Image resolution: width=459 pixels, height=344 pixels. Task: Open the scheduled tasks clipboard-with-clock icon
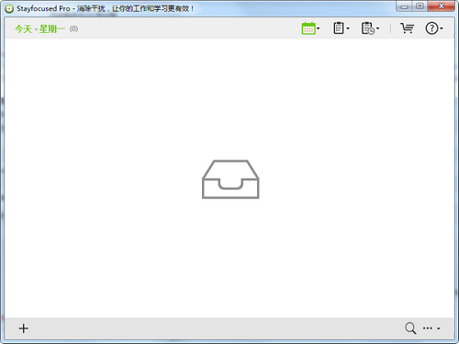(x=368, y=28)
